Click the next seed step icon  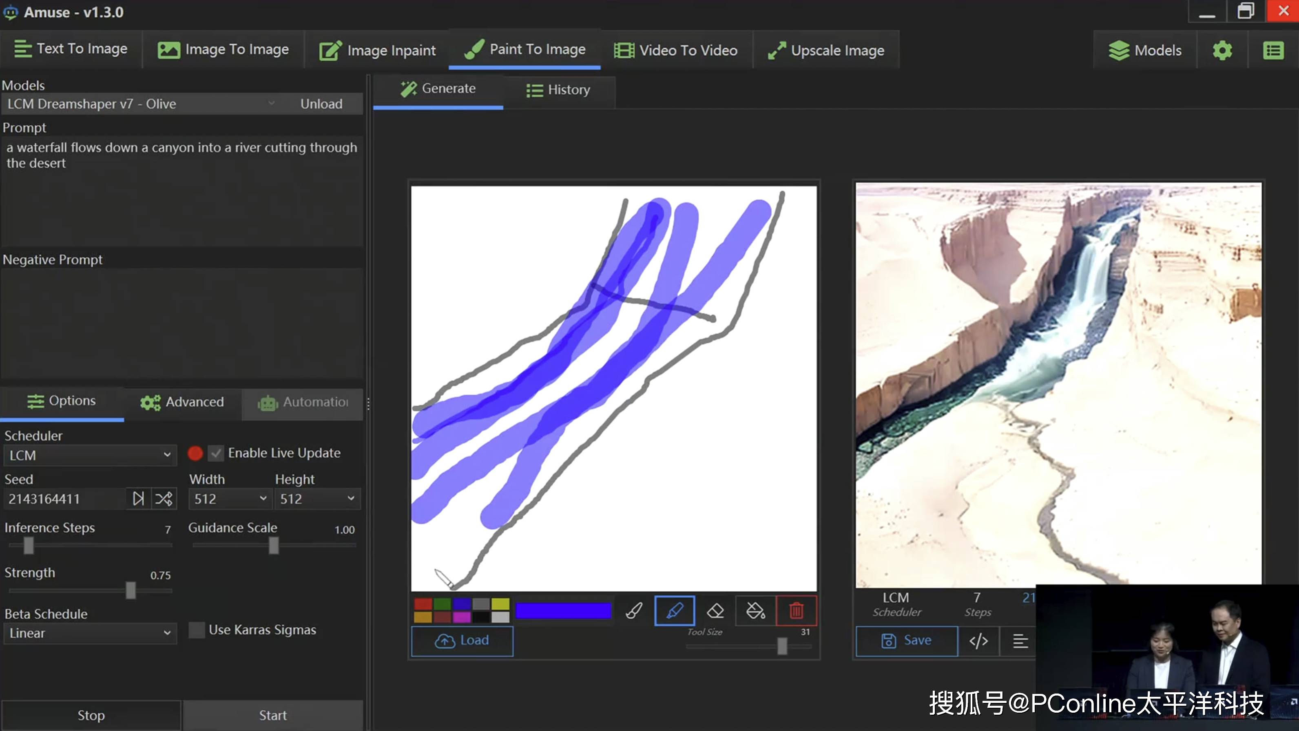138,499
